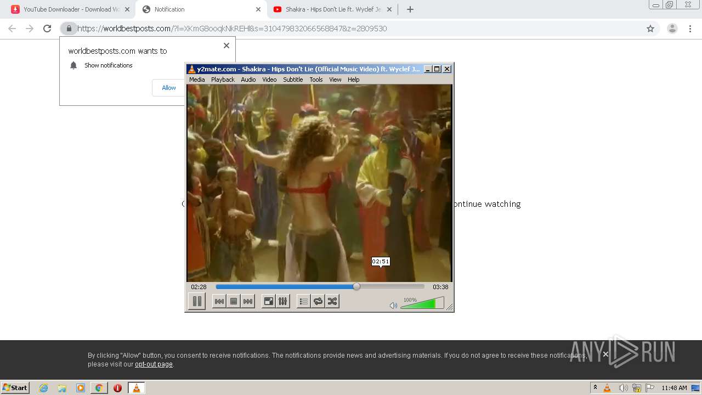Close the consent notice banner

[x=605, y=354]
